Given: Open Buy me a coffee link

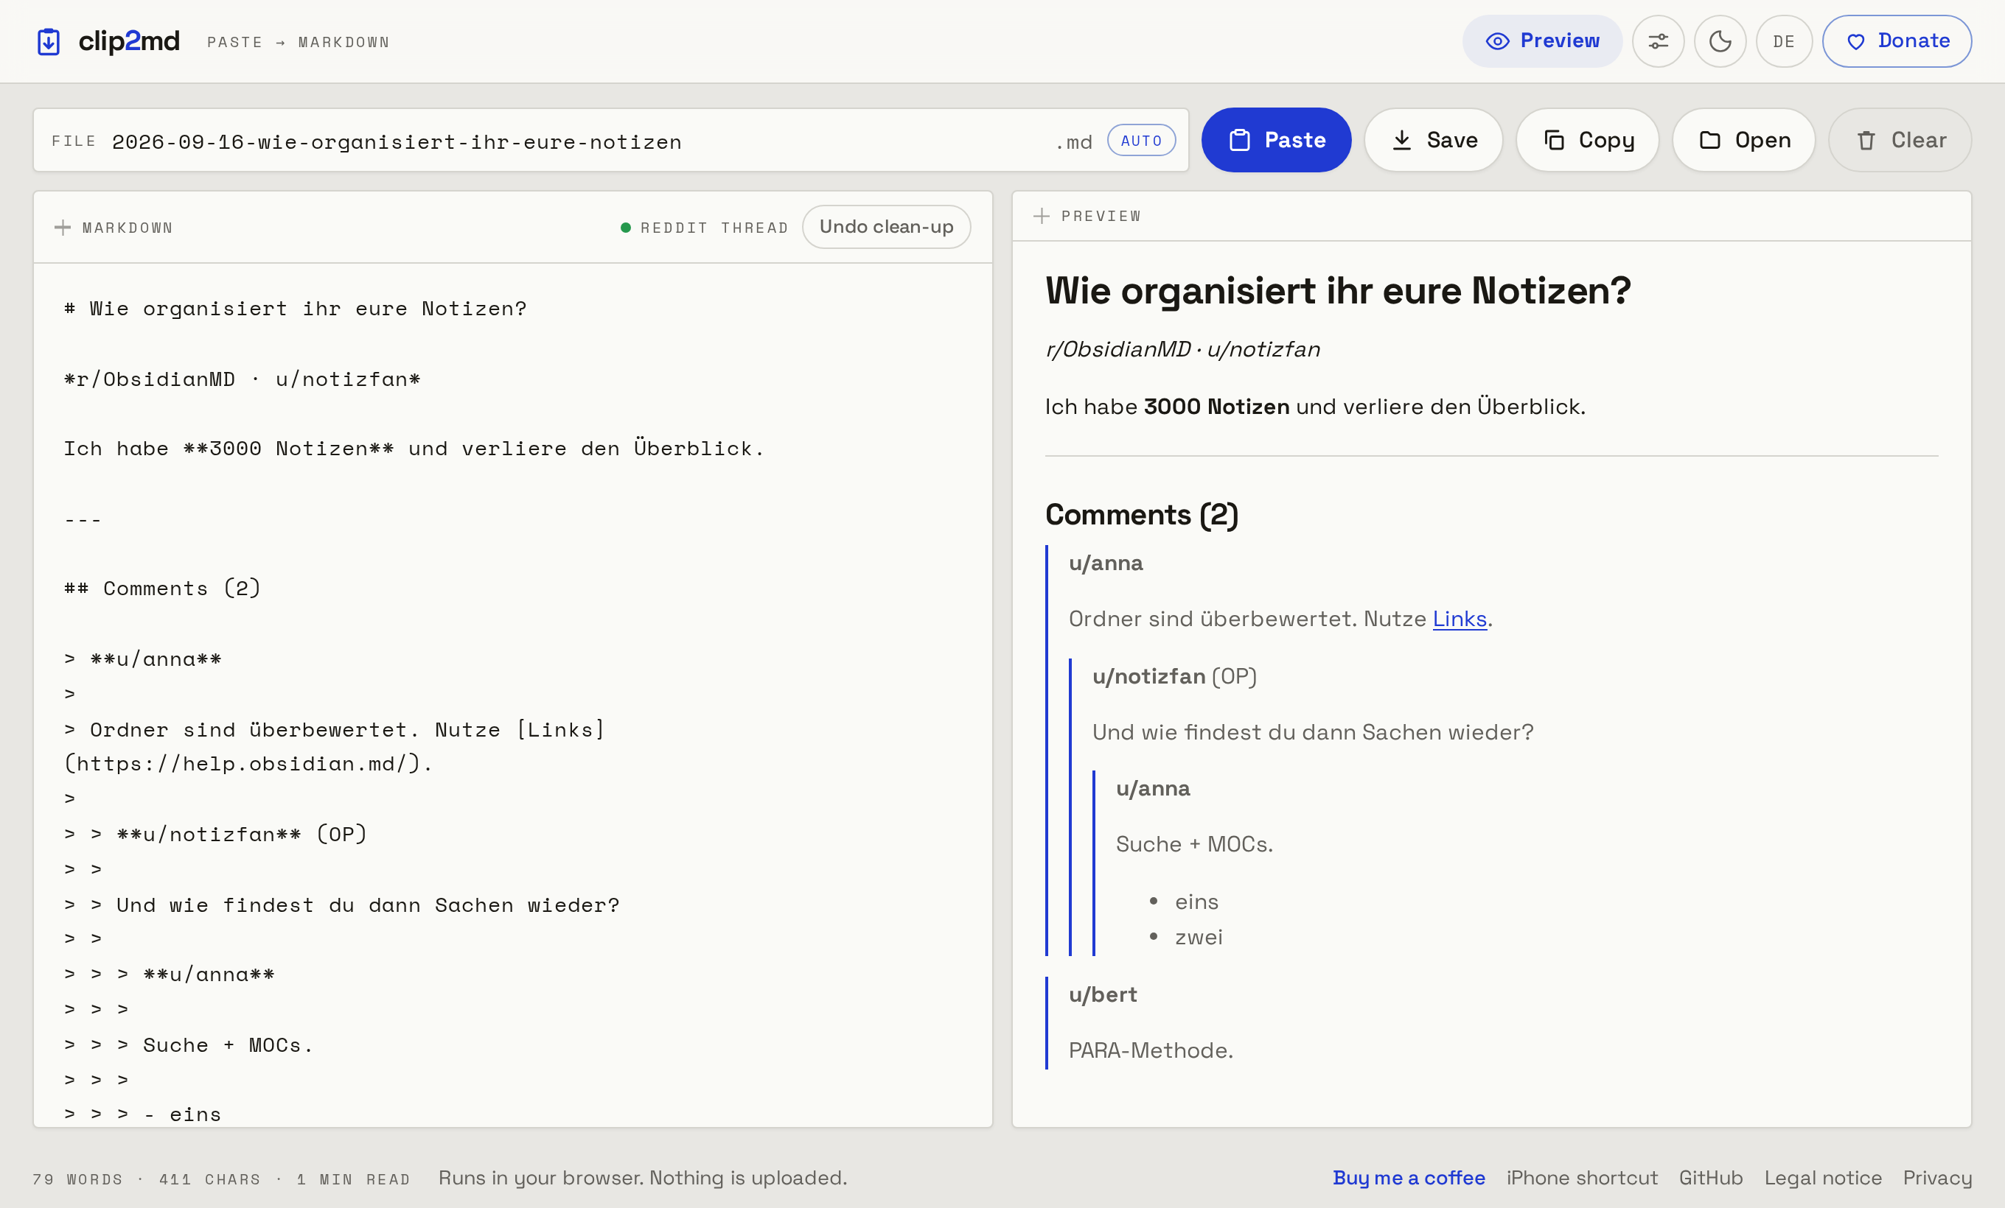Looking at the screenshot, I should click(x=1409, y=1177).
